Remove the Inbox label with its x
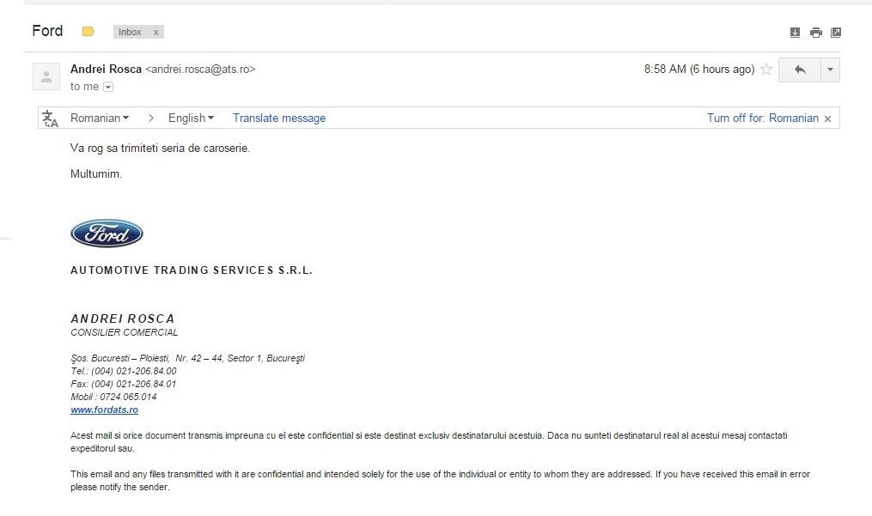Screen dimensions: 872x516 coord(155,32)
